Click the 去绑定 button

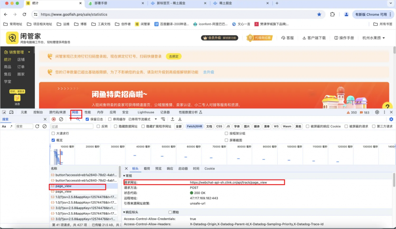click(173, 56)
